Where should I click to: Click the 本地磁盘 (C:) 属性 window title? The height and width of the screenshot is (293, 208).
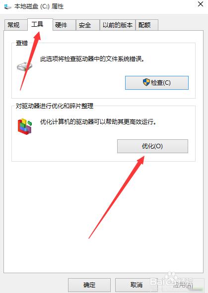[x=39, y=6]
